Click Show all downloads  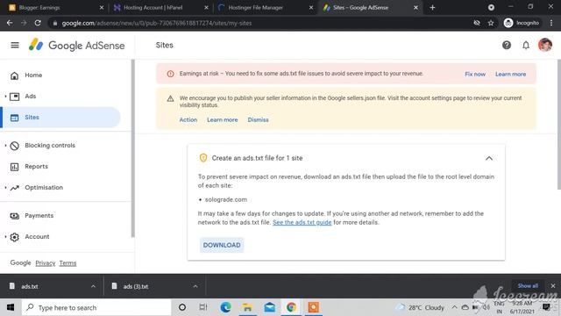(x=528, y=286)
